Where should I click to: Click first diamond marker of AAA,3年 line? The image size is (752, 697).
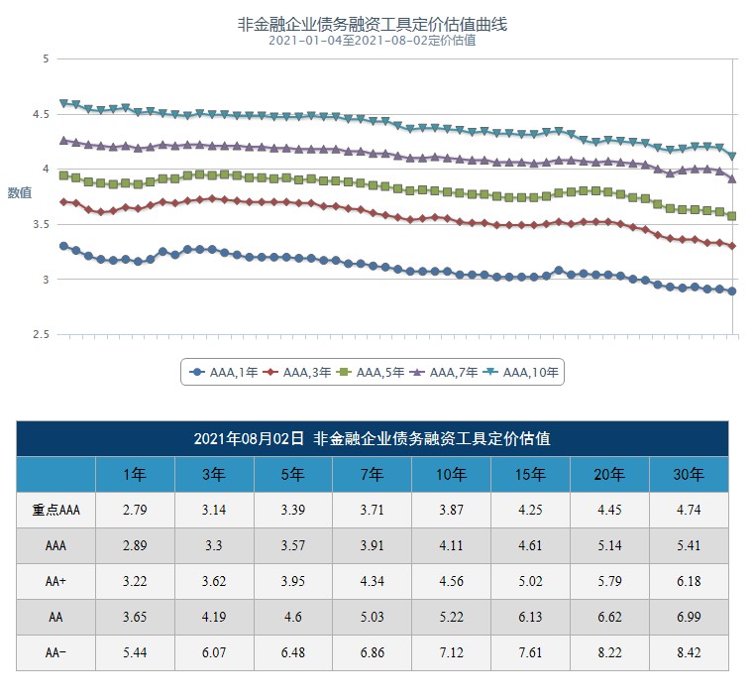(x=63, y=202)
